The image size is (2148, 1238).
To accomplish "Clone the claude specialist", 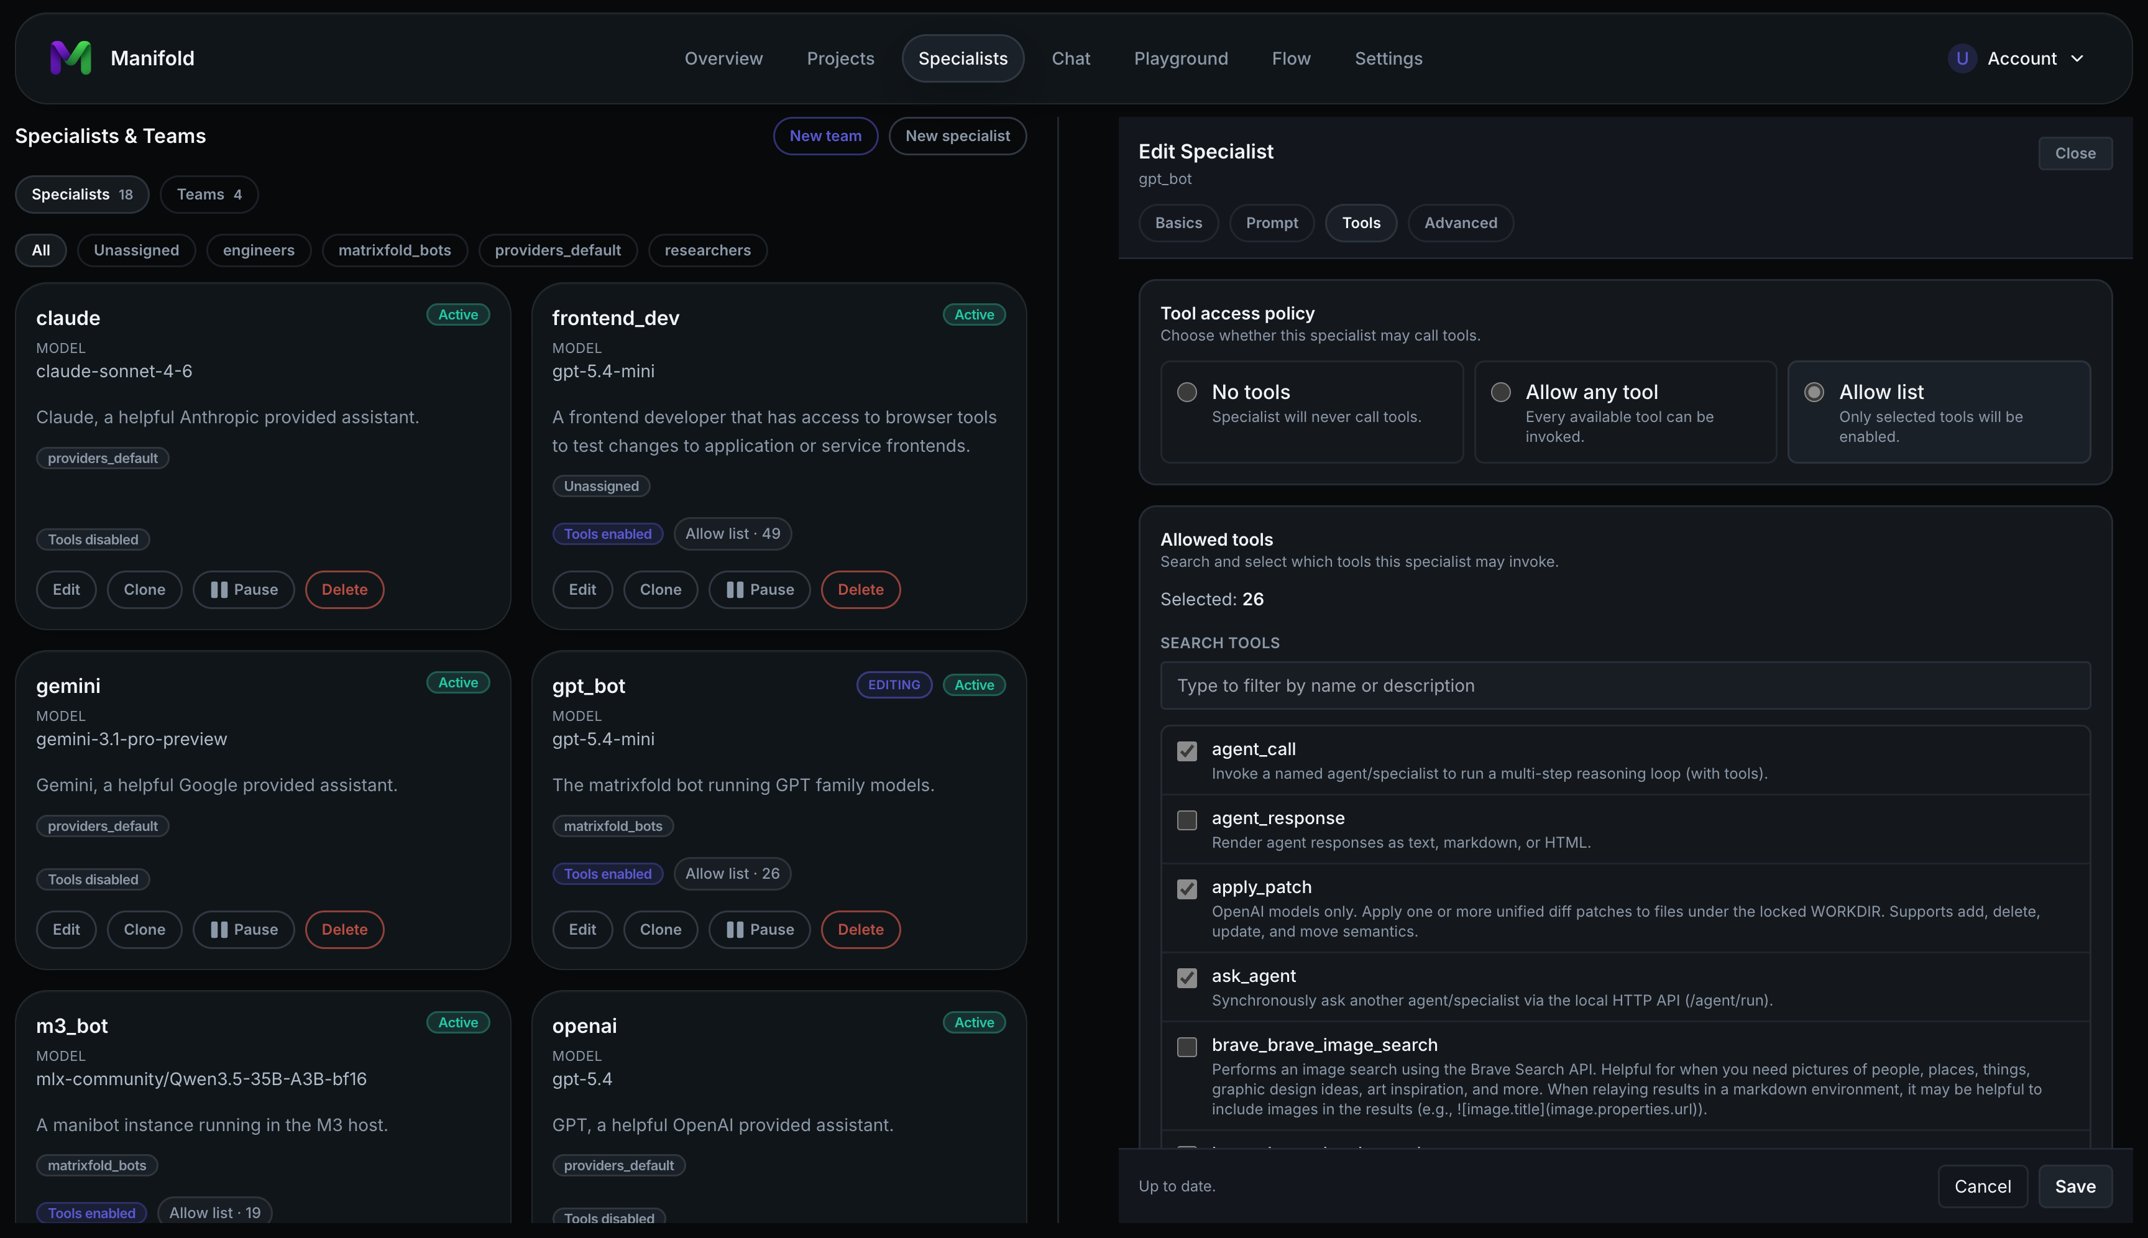I will point(145,589).
